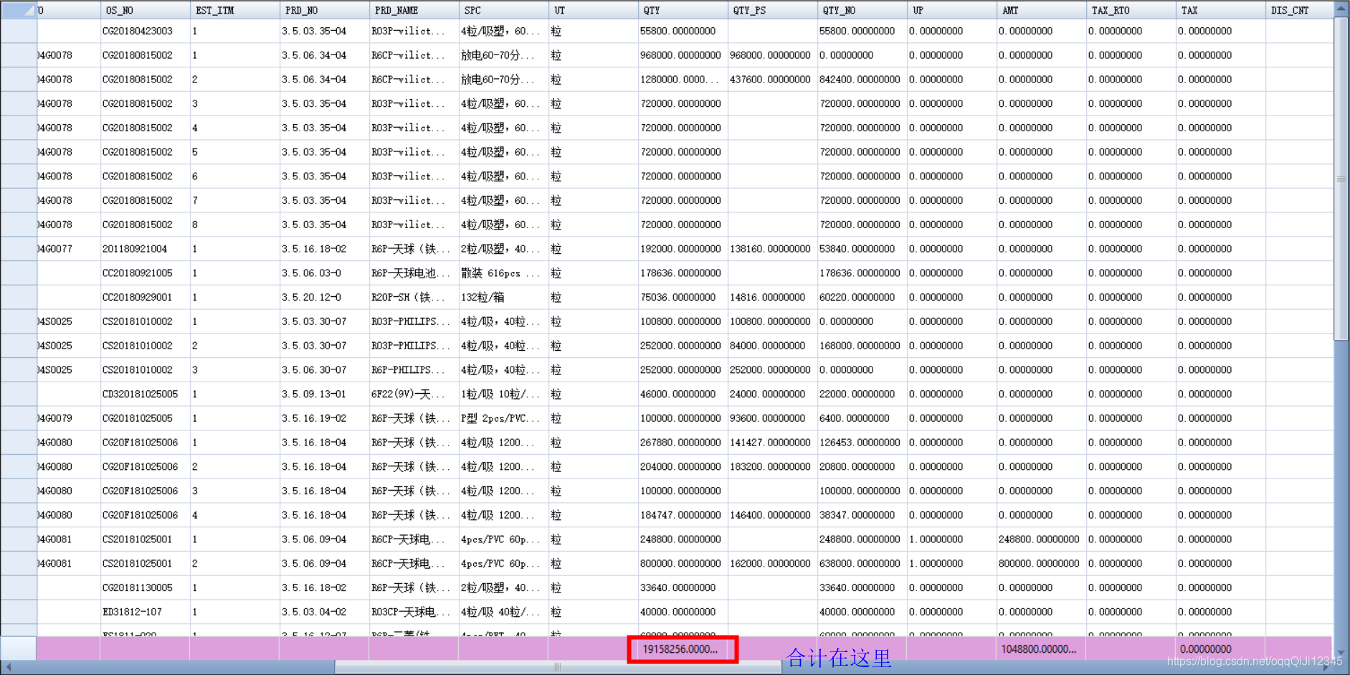Select cell ED31812-107
1350x675 pixels.
coord(145,612)
